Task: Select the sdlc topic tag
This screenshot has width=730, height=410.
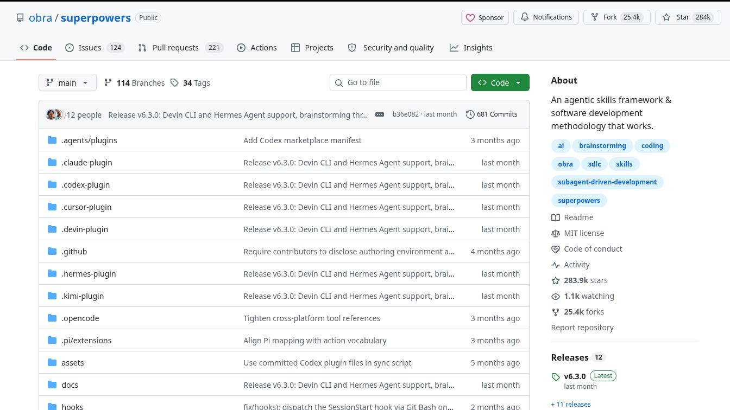Action: 594,164
